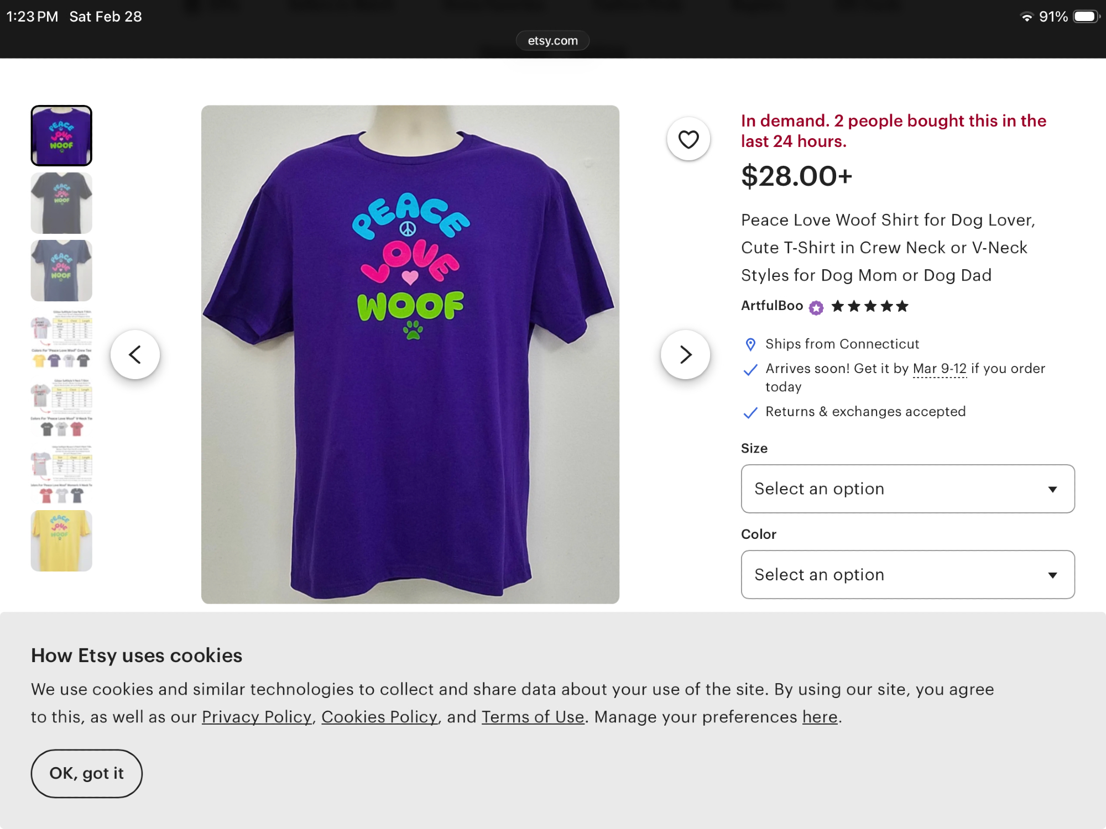This screenshot has height=829, width=1106.
Task: Advance to the next product photo
Action: click(685, 354)
